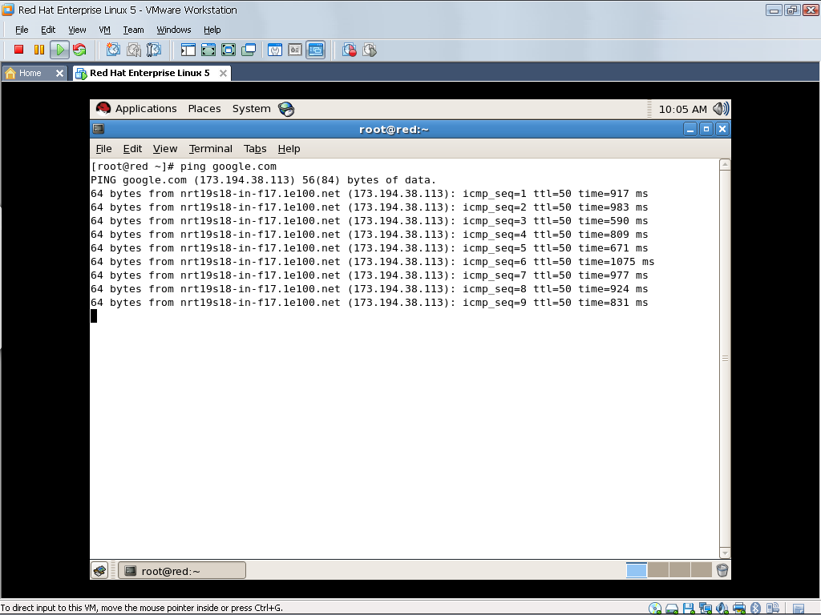Image resolution: width=821 pixels, height=615 pixels.
Task: Open the GNOME Places menu
Action: tap(204, 109)
